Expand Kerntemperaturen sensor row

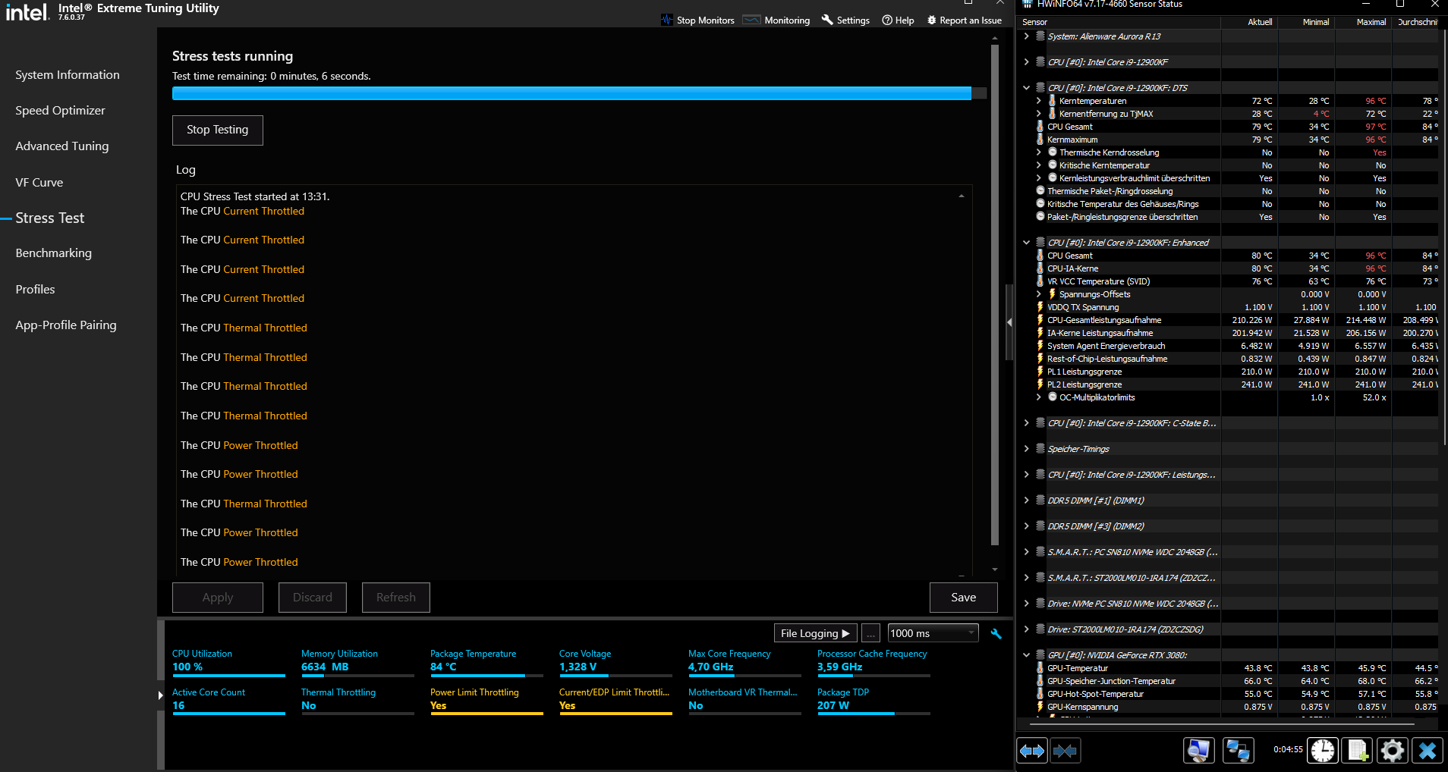pyautogui.click(x=1039, y=101)
